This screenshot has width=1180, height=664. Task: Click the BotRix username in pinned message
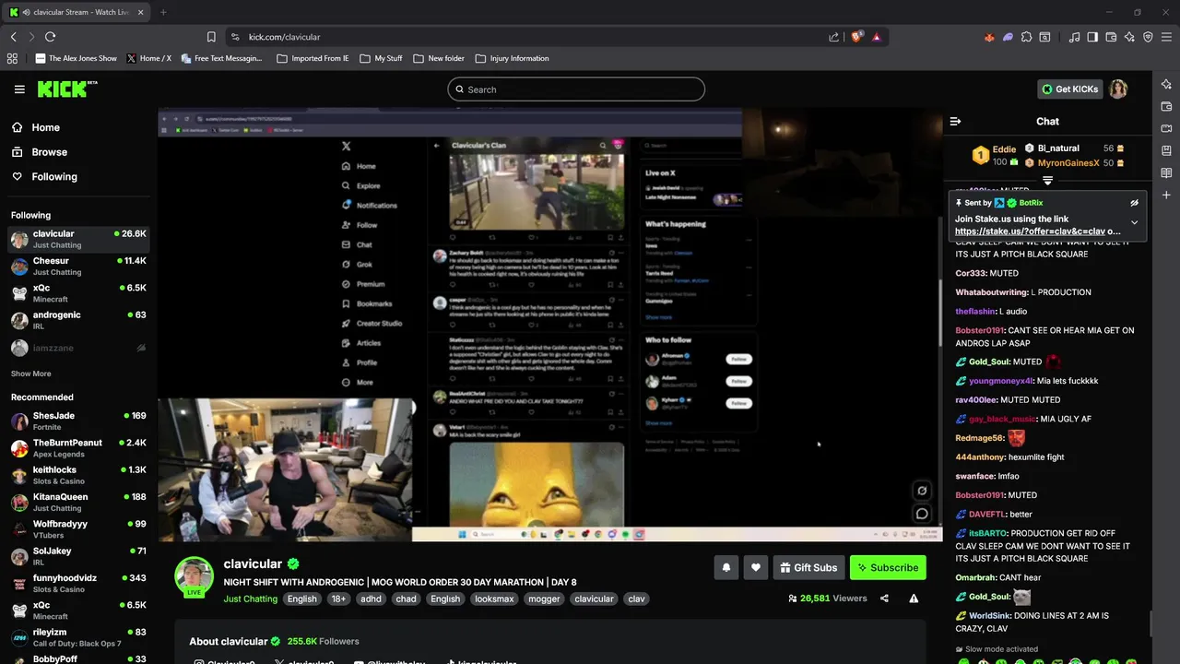(x=1031, y=203)
